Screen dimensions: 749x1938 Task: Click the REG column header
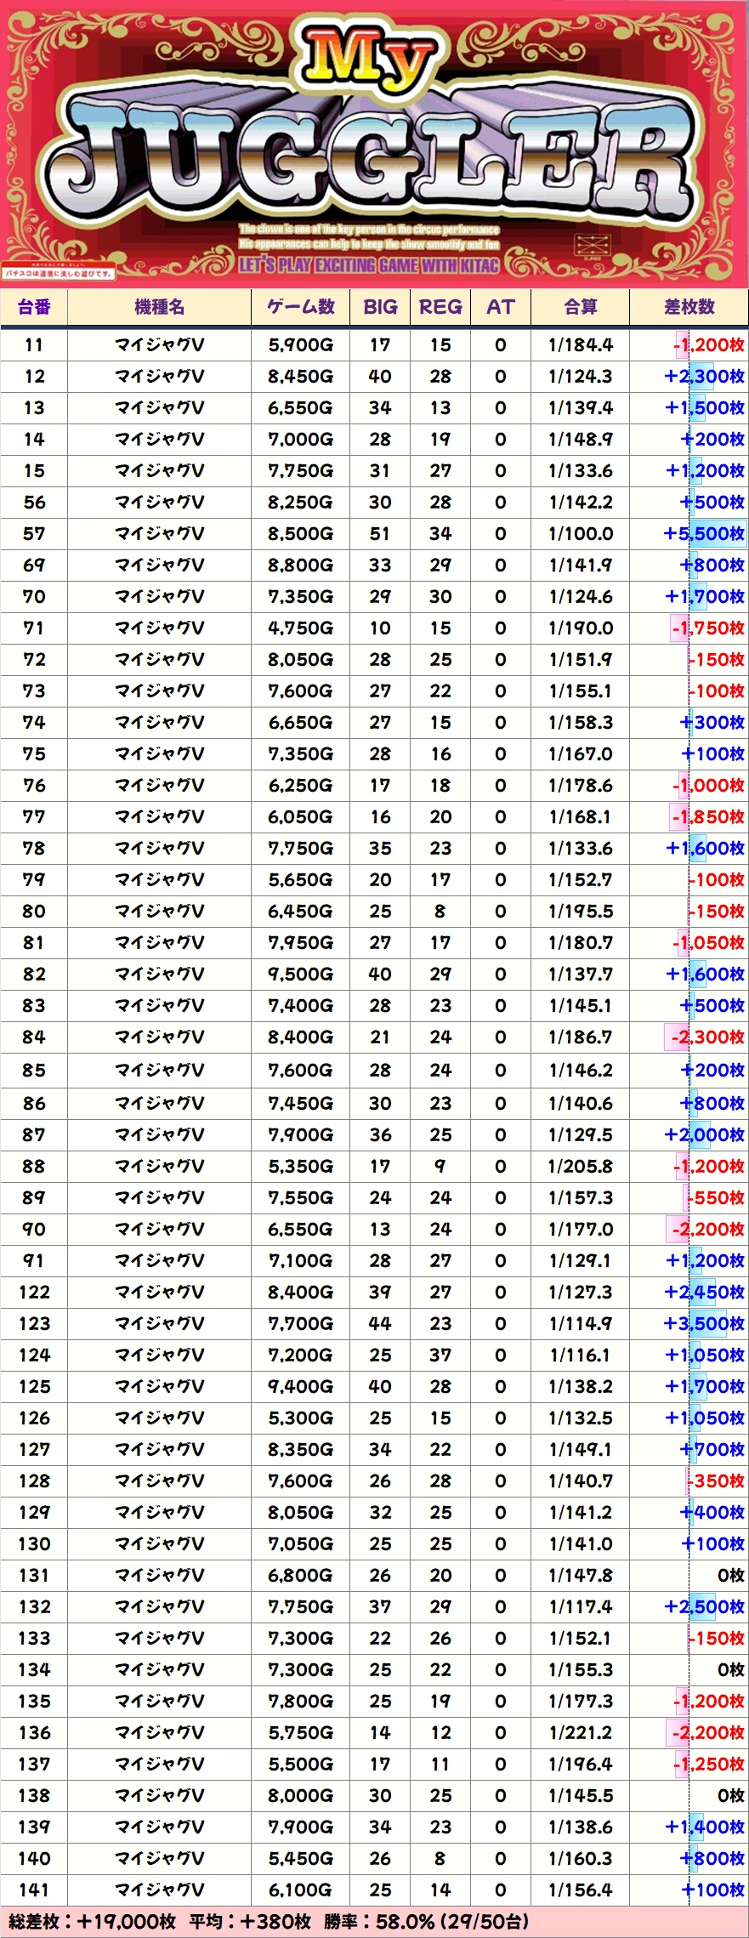pyautogui.click(x=440, y=307)
